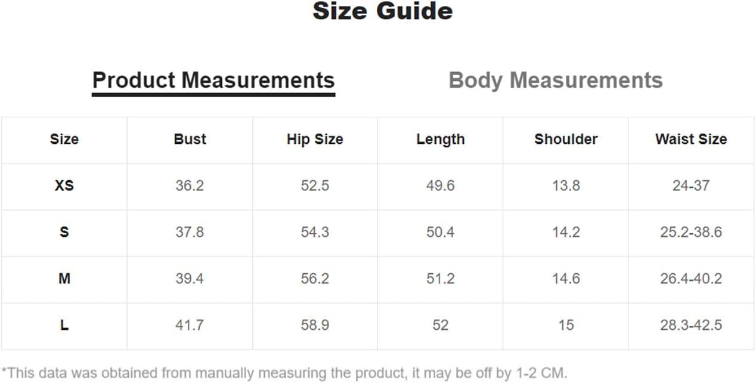Click the Shoulder column header

tap(566, 139)
